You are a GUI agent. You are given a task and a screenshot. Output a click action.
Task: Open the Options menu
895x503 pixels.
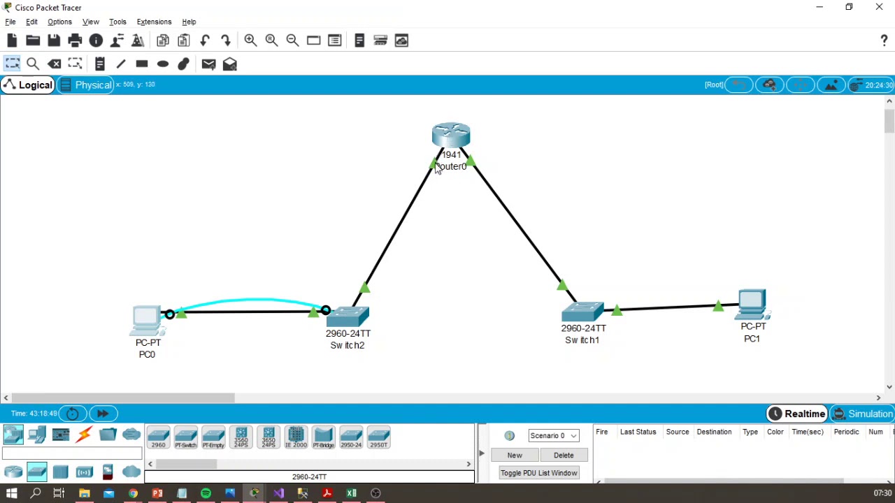pyautogui.click(x=59, y=22)
